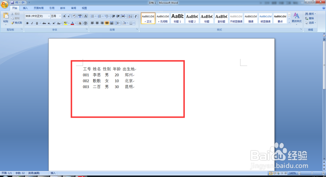Apply superscript formatting

tap(54, 23)
